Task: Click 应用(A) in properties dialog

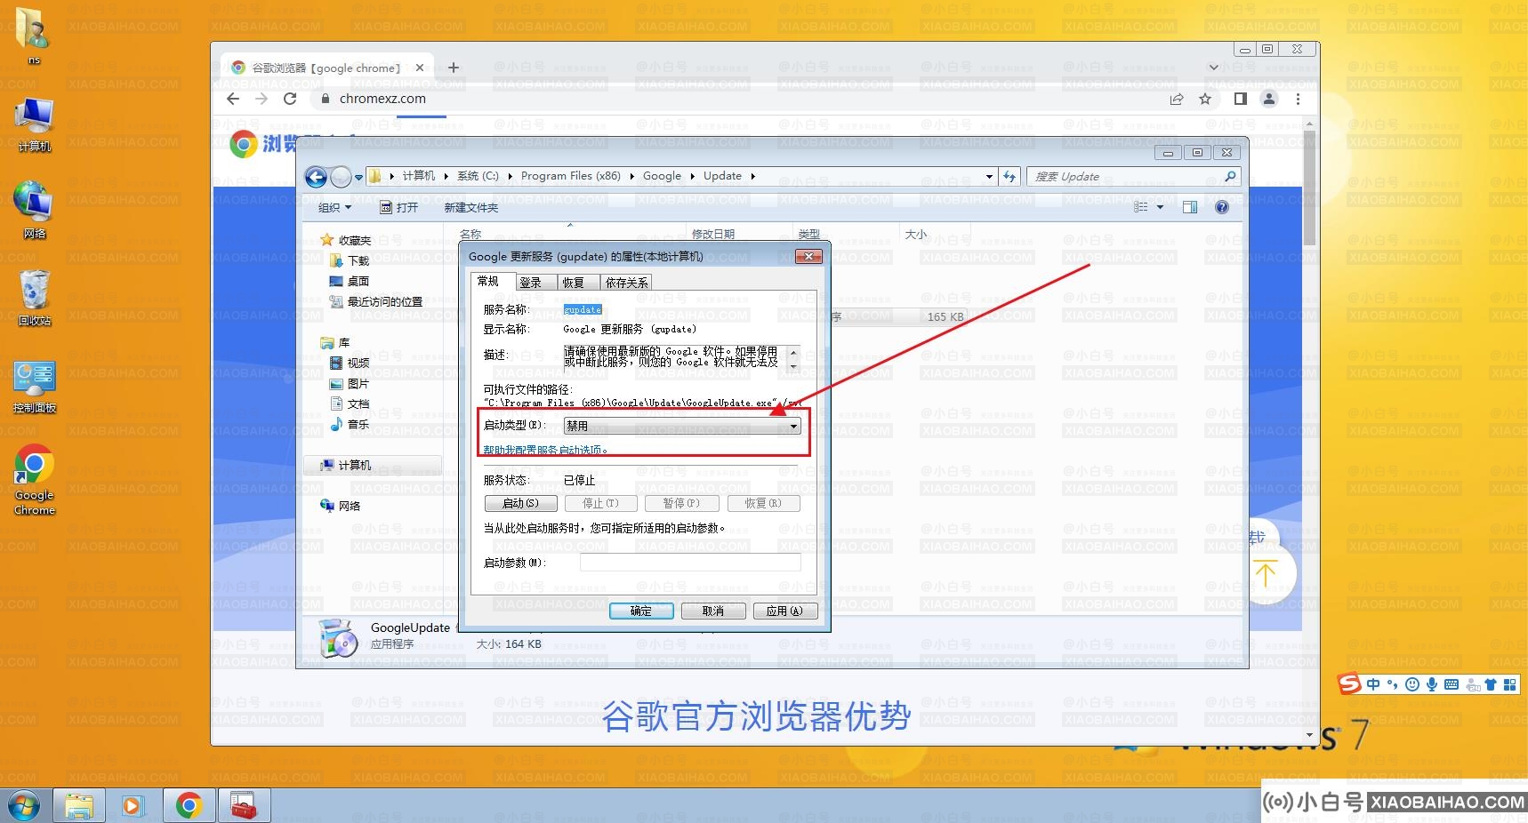Action: (x=785, y=611)
